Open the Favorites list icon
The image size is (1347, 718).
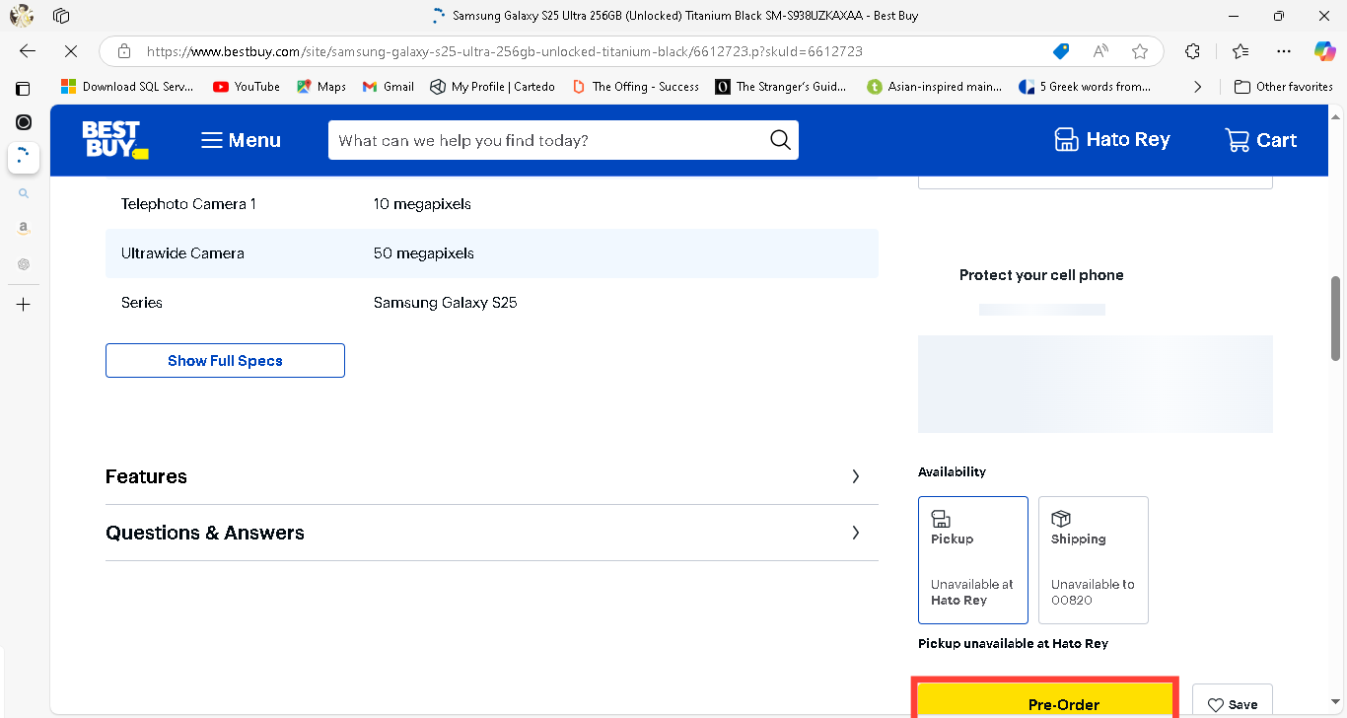(x=1241, y=51)
